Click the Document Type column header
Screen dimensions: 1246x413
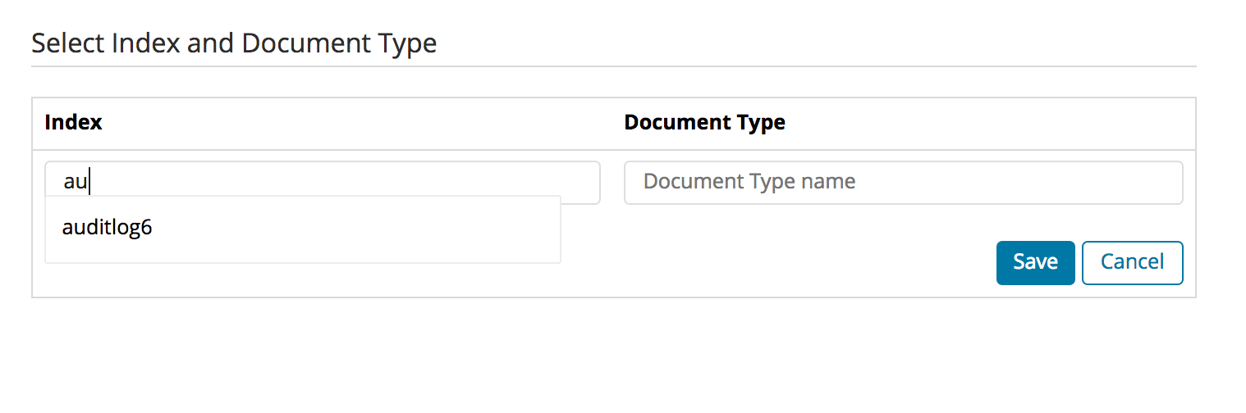704,123
